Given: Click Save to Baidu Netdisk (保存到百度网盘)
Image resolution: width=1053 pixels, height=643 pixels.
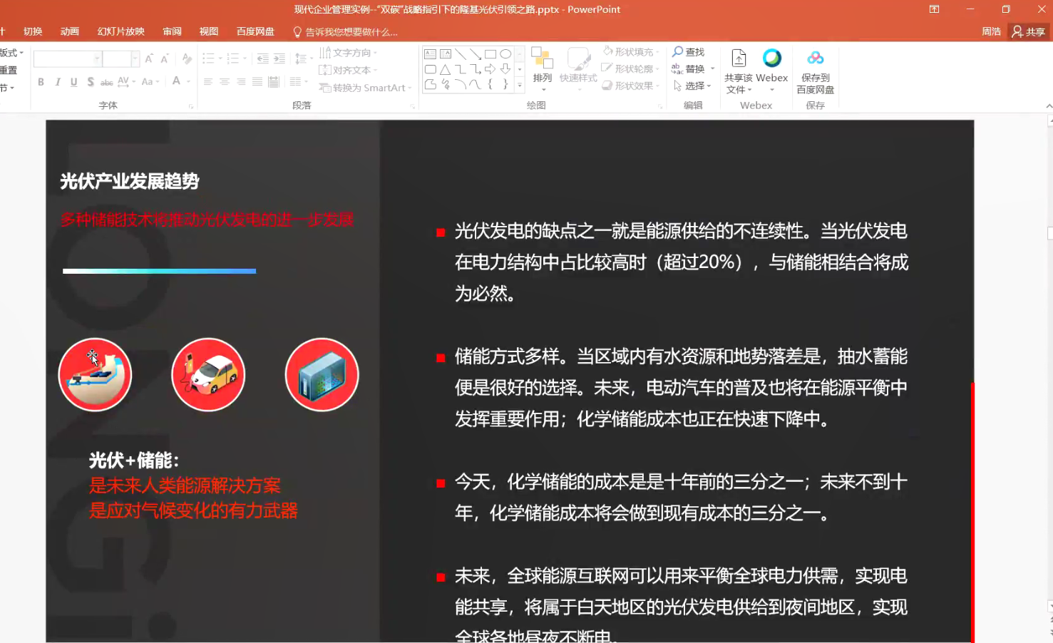Looking at the screenshot, I should pos(815,68).
